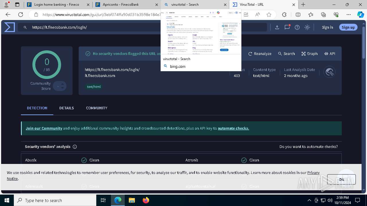This screenshot has height=206, width=367.
Task: Open the help question mark icon
Action: click(x=297, y=27)
